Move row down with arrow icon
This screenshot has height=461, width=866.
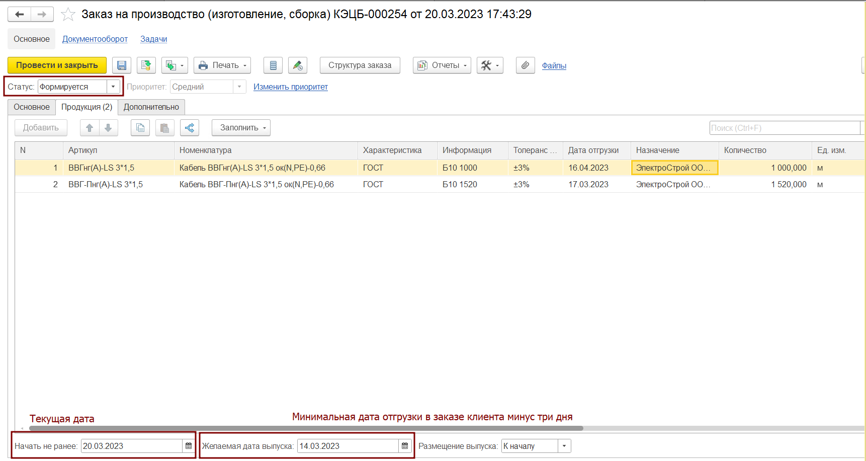(x=108, y=128)
